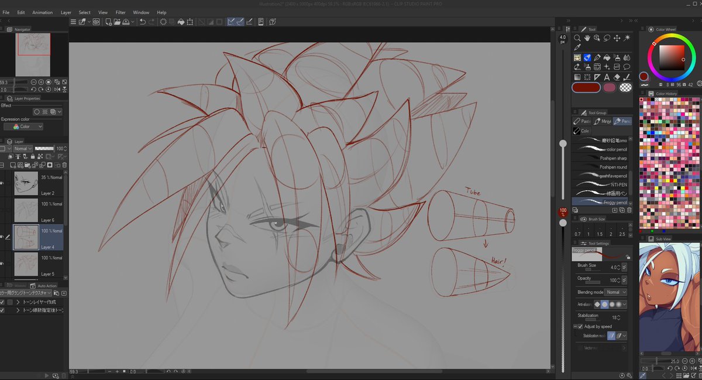Select the Poshipen sharp brush

click(x=600, y=158)
